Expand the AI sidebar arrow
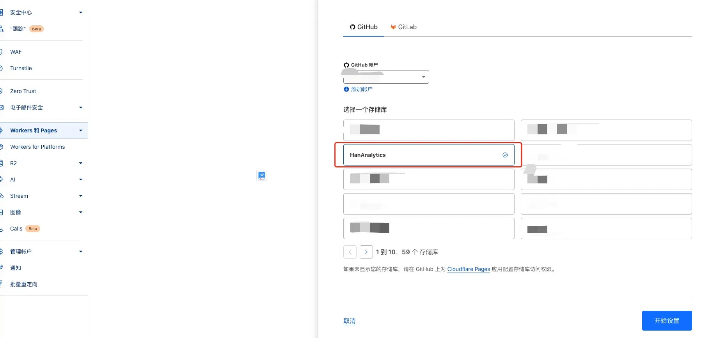This screenshot has width=710, height=338. tap(81, 180)
